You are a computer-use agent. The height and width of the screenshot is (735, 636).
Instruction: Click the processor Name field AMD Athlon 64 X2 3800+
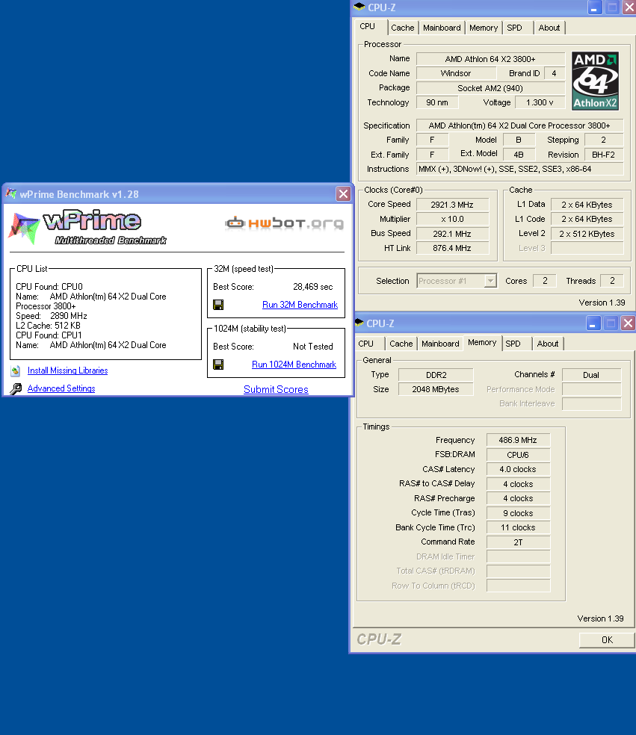tap(490, 59)
